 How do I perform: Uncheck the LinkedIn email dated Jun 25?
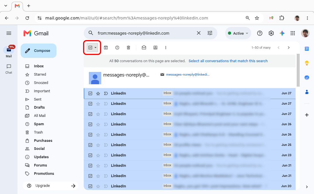(x=90, y=145)
